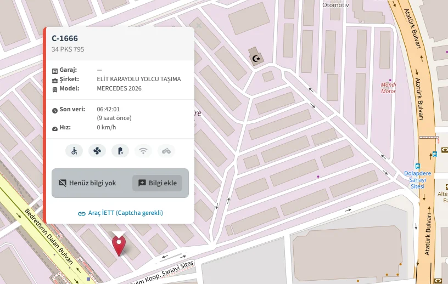The height and width of the screenshot is (284, 448).
Task: Click the greyed-out bicycle icon
Action: coord(166,151)
